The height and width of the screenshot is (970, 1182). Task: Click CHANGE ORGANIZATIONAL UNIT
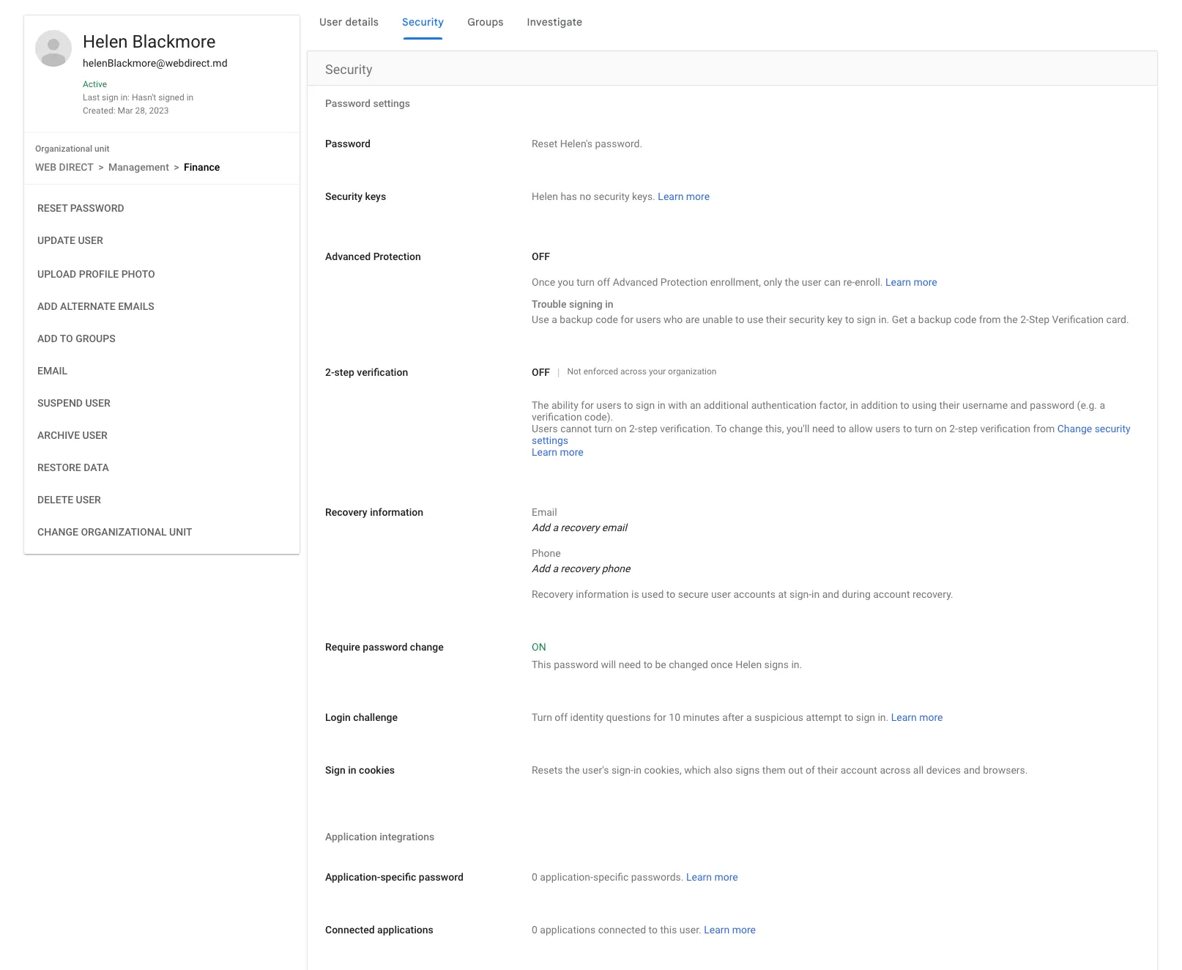pyautogui.click(x=114, y=532)
